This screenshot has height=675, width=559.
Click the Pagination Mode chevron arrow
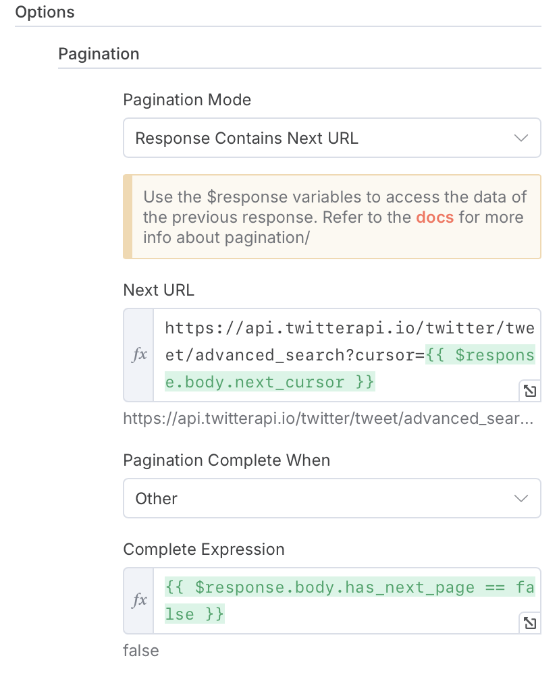coord(521,138)
